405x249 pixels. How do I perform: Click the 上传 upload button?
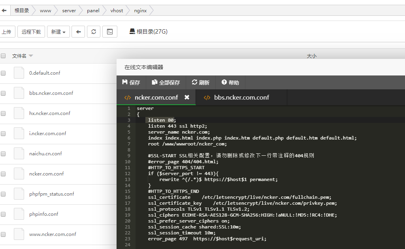click(7, 32)
